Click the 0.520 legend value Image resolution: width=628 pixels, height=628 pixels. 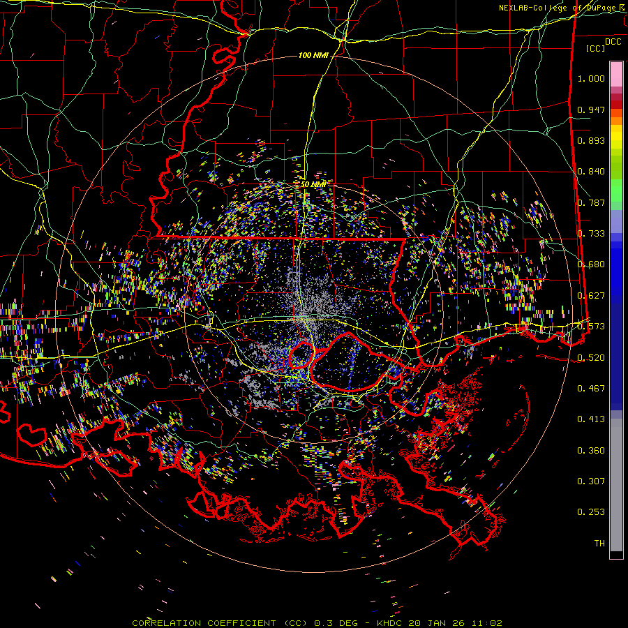[x=591, y=358]
